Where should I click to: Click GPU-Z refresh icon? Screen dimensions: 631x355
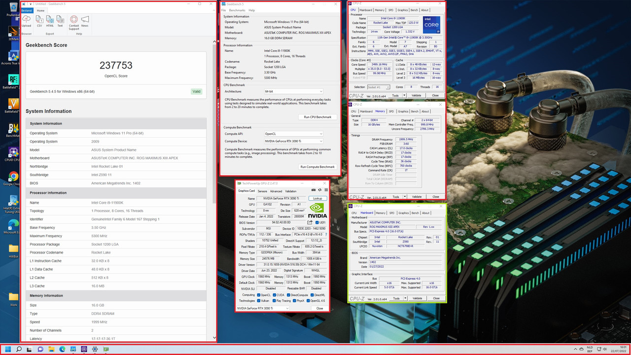(320, 190)
